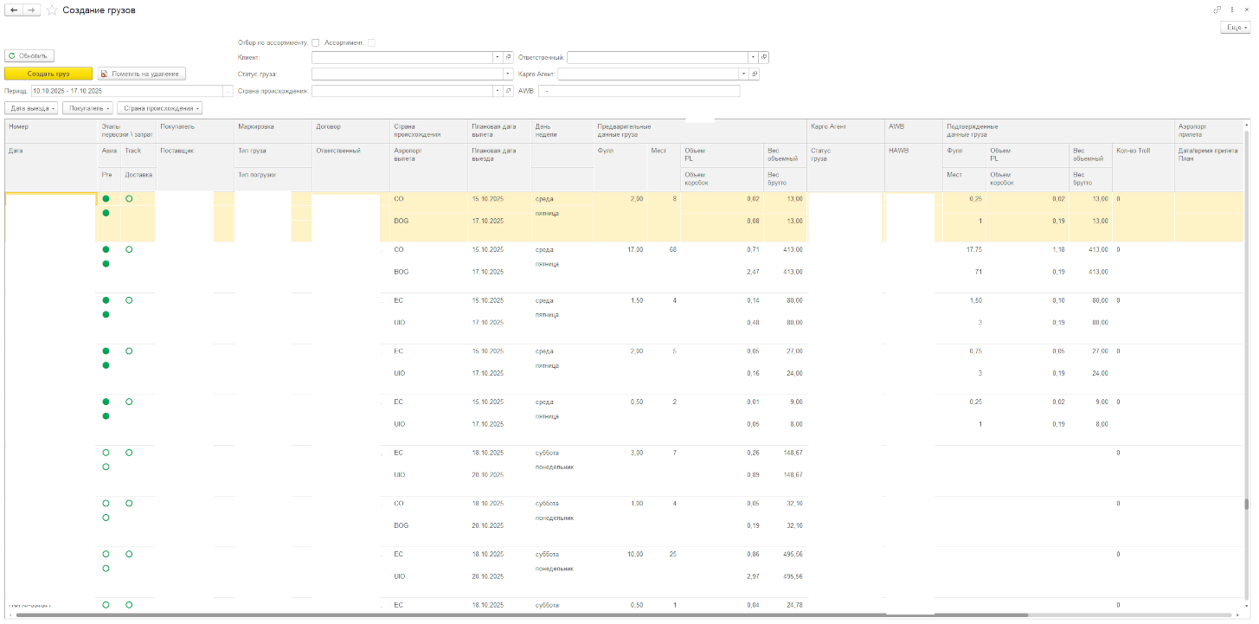Open Карго Агент field selection icon
The image size is (1259, 624).
(755, 74)
